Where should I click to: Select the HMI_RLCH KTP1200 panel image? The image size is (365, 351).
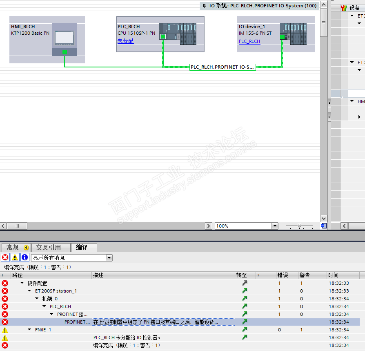click(x=64, y=38)
